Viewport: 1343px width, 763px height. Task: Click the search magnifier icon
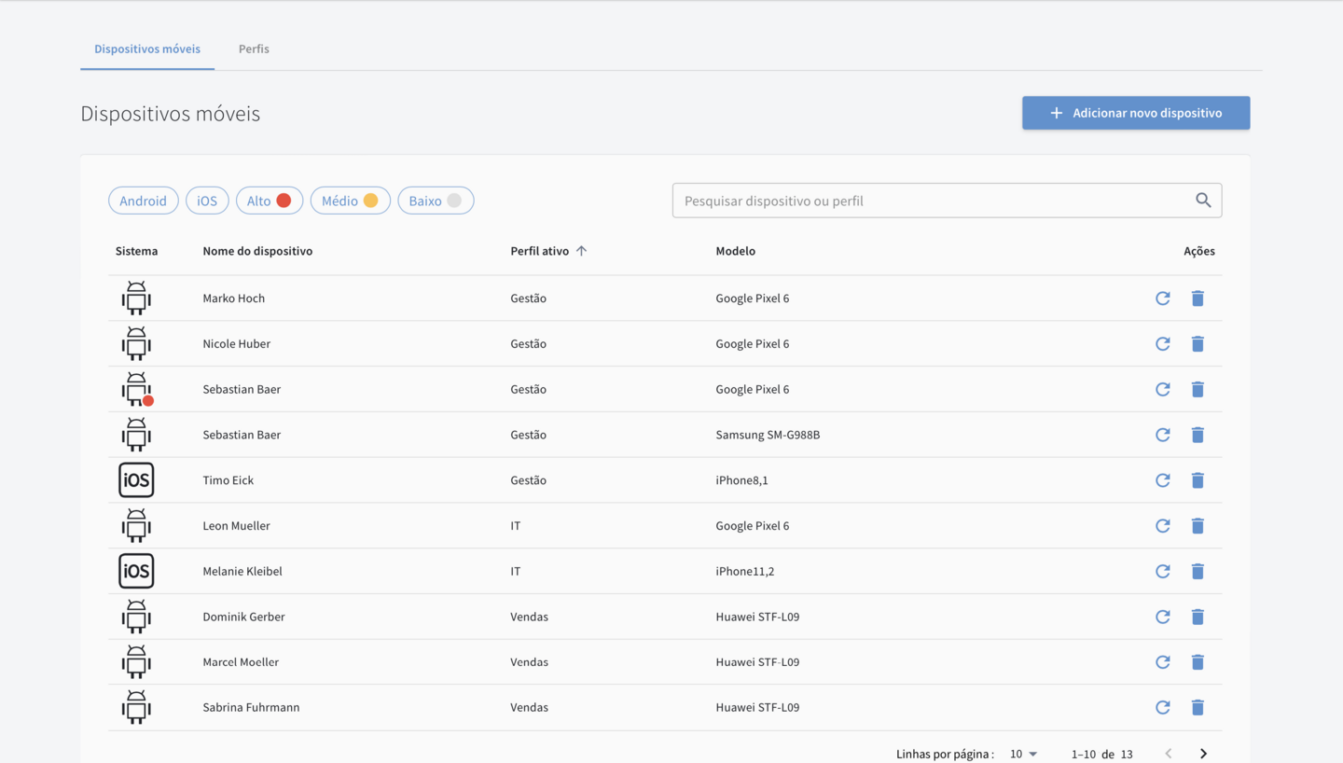(x=1203, y=201)
